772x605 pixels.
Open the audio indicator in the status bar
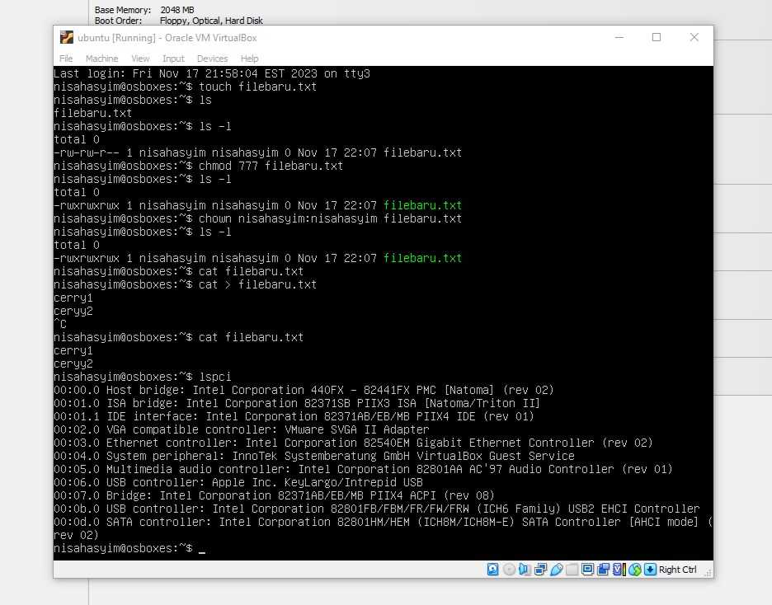tap(525, 570)
